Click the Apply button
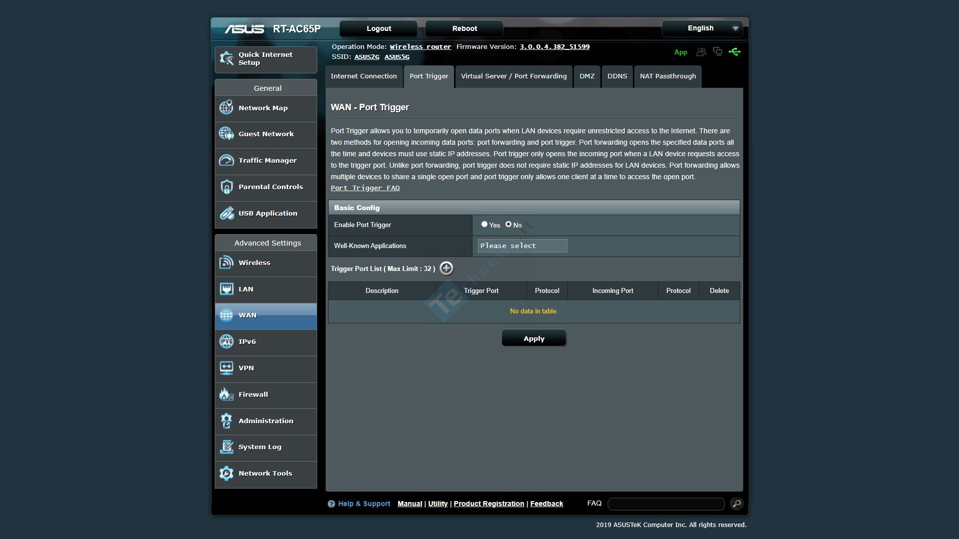959x539 pixels. [534, 338]
